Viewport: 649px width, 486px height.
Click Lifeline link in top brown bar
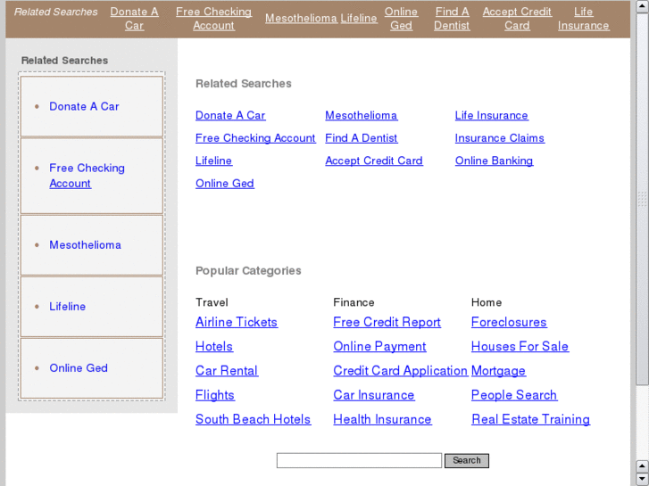[359, 18]
